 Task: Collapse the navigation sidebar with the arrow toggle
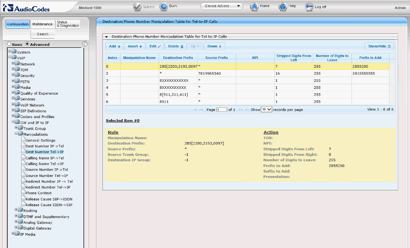click(85, 44)
